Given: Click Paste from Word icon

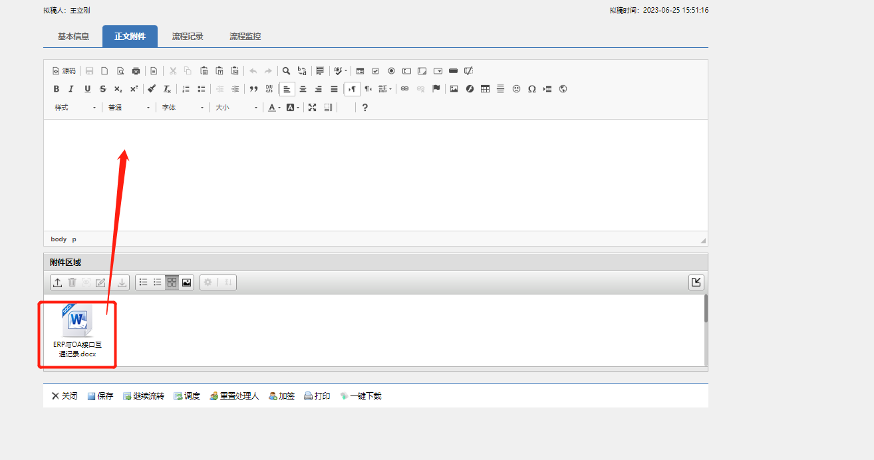Looking at the screenshot, I should click(x=235, y=70).
